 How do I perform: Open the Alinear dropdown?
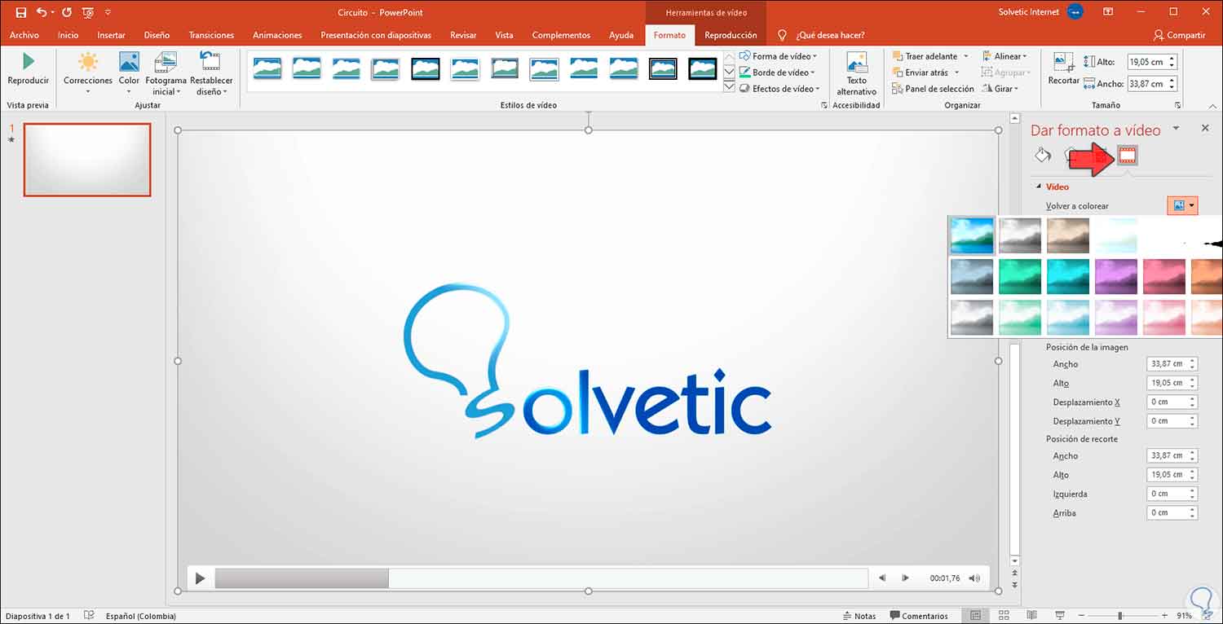click(x=1004, y=56)
